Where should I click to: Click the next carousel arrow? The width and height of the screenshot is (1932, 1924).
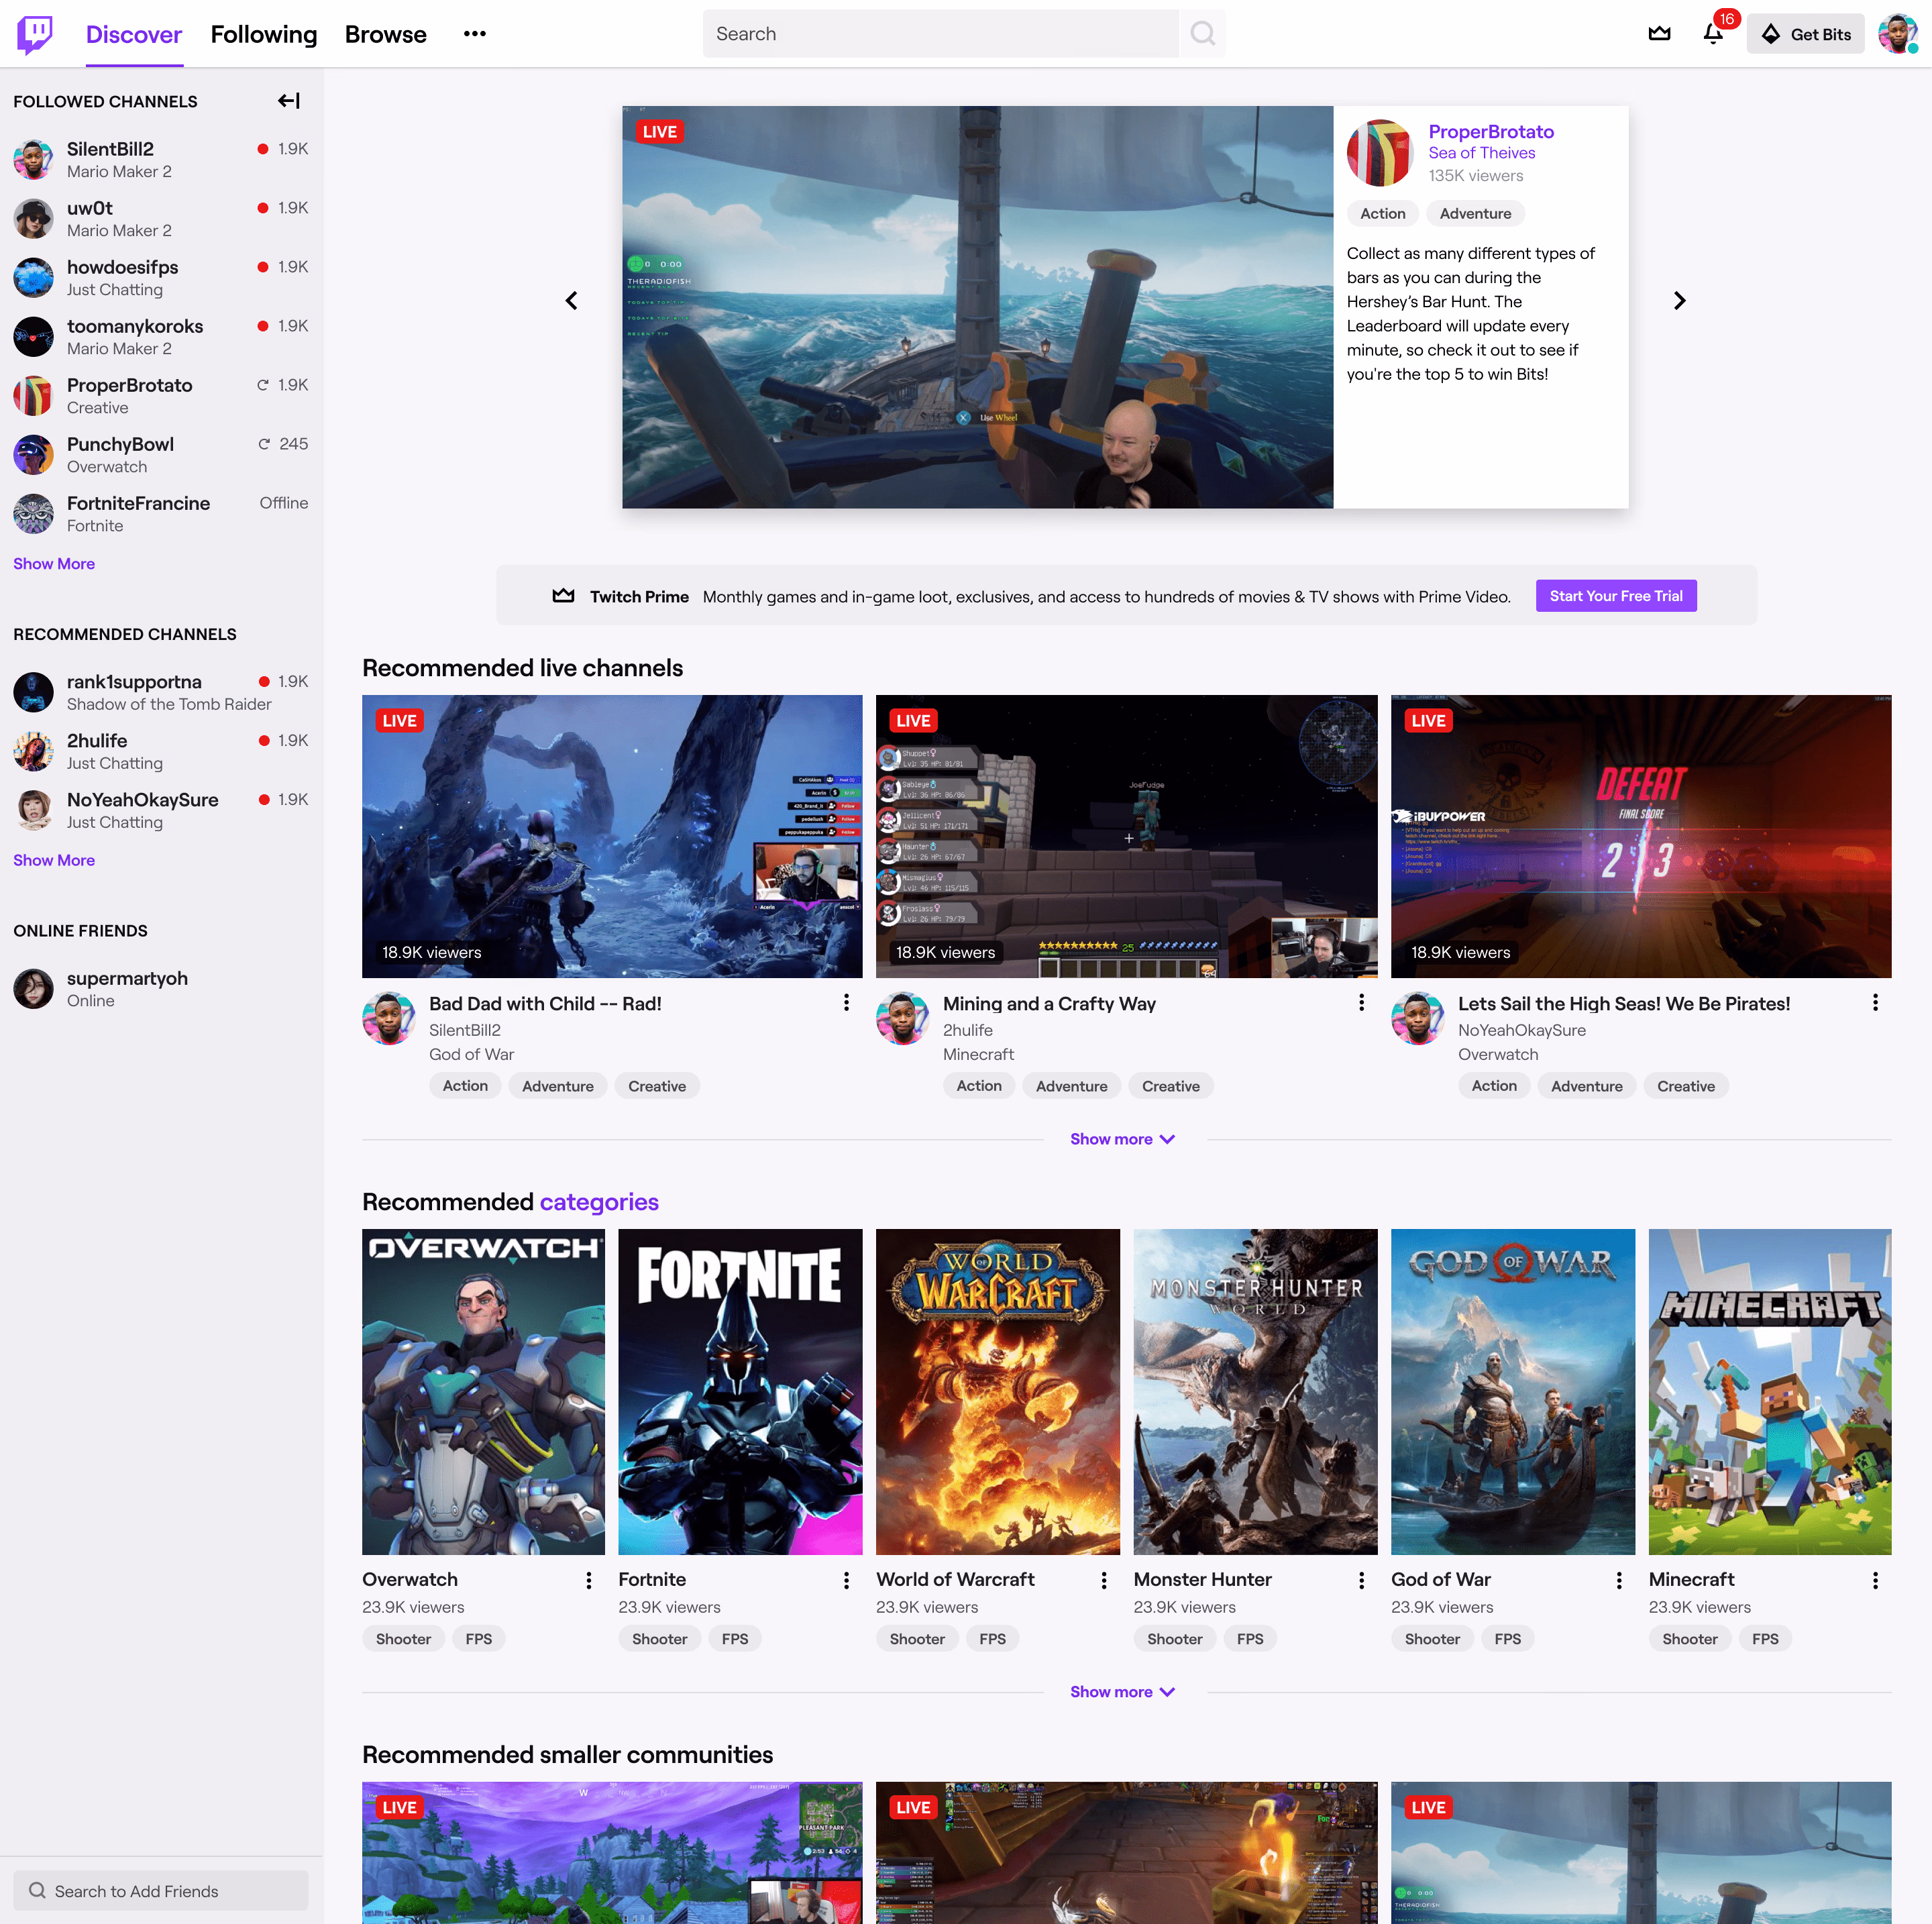click(1680, 300)
